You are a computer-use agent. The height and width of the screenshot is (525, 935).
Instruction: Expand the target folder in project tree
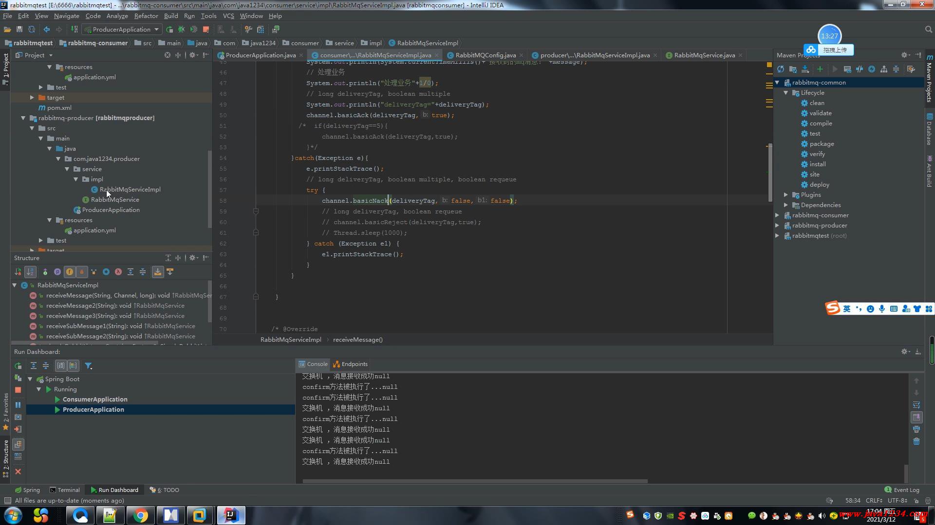pos(32,97)
